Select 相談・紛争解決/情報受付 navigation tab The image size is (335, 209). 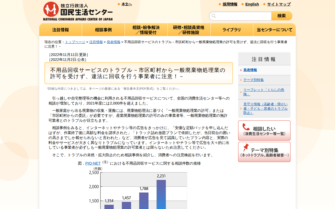point(146,30)
